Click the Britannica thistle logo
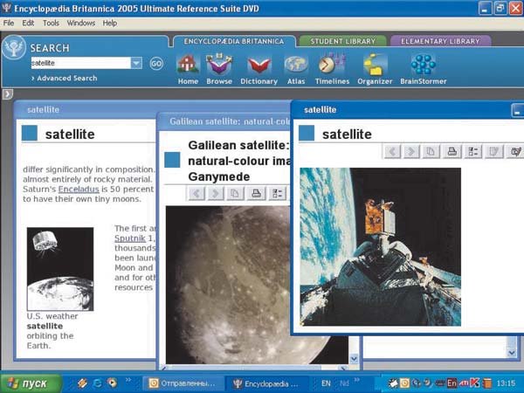Screen dimensions: 524x393 [14, 48]
